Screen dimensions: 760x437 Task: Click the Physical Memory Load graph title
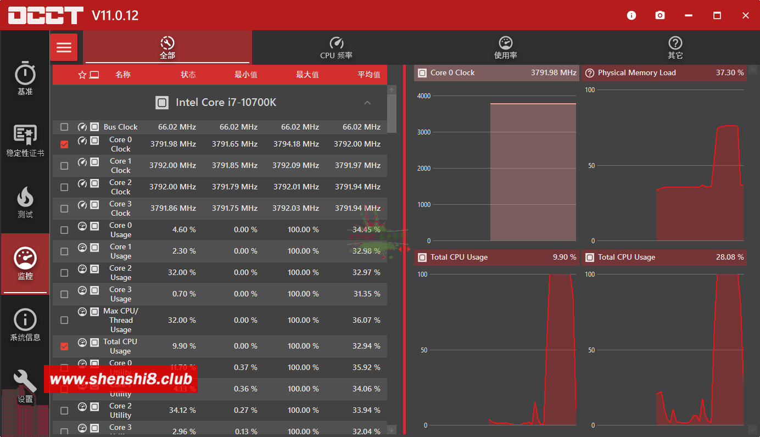tap(637, 72)
